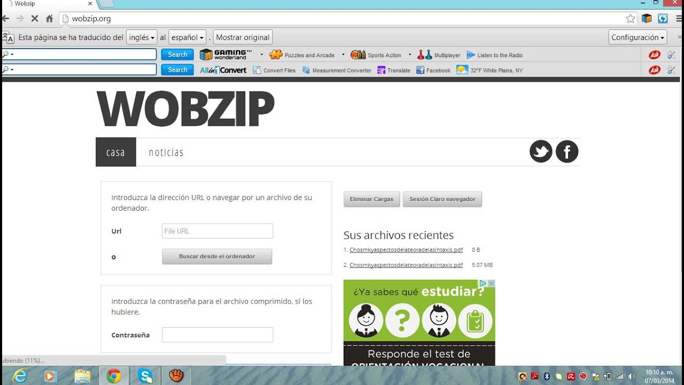Image resolution: width=684 pixels, height=385 pixels.
Task: Open AllinConvert toolbar logo
Action: tap(223, 70)
